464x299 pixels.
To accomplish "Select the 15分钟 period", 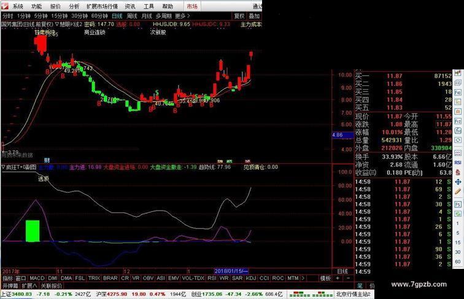I will pyautogui.click(x=59, y=16).
